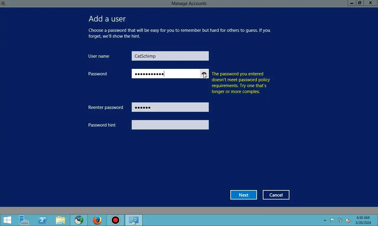Screen dimensions: 378x226
Task: Switch to the Control Panel taskbar item
Action: point(134,220)
